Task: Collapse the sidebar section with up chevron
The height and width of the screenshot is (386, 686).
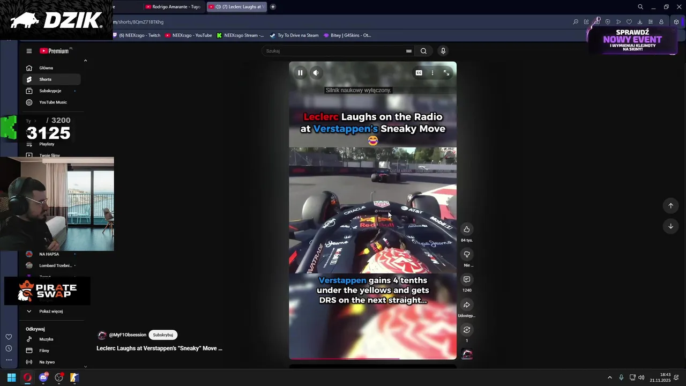Action: click(x=85, y=61)
